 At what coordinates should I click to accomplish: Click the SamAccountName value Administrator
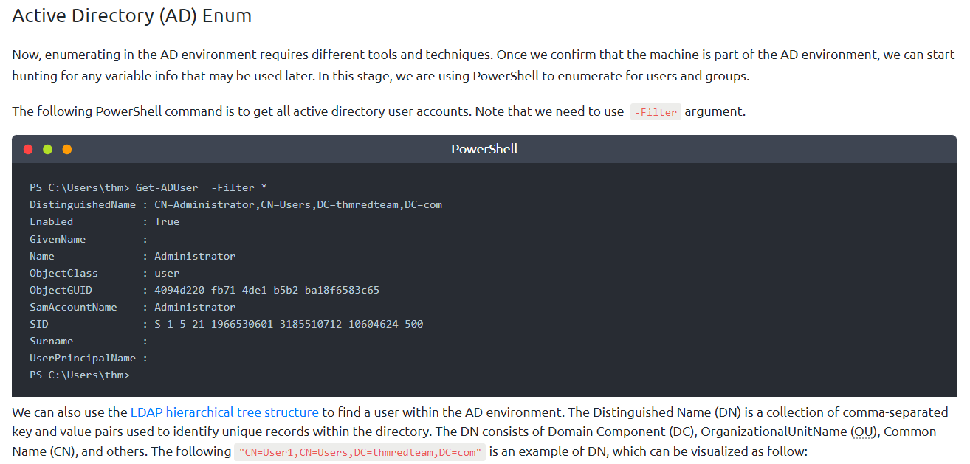(x=195, y=307)
